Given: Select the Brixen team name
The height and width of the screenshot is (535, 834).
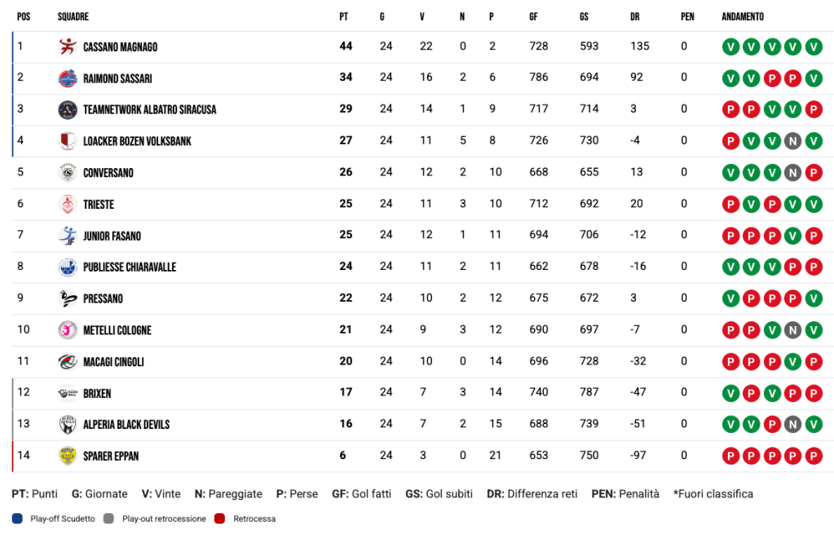Looking at the screenshot, I should point(97,393).
